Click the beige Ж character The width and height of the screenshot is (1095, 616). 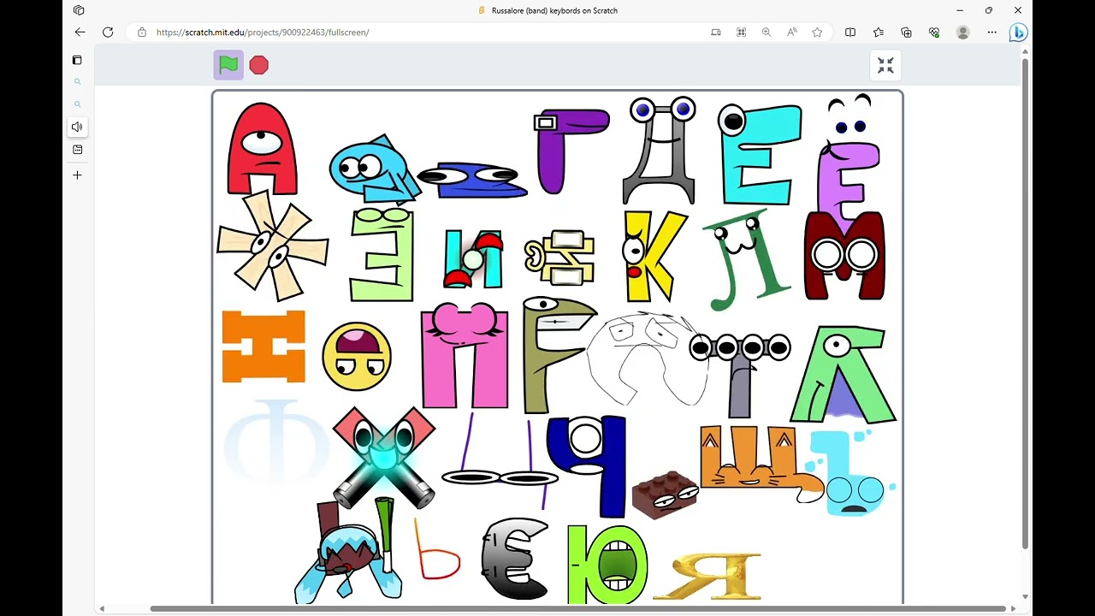tap(272, 246)
